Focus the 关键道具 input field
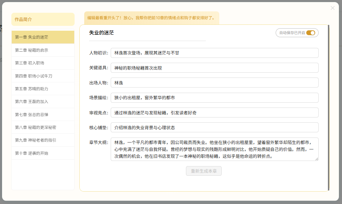The width and height of the screenshot is (342, 204). click(x=214, y=68)
